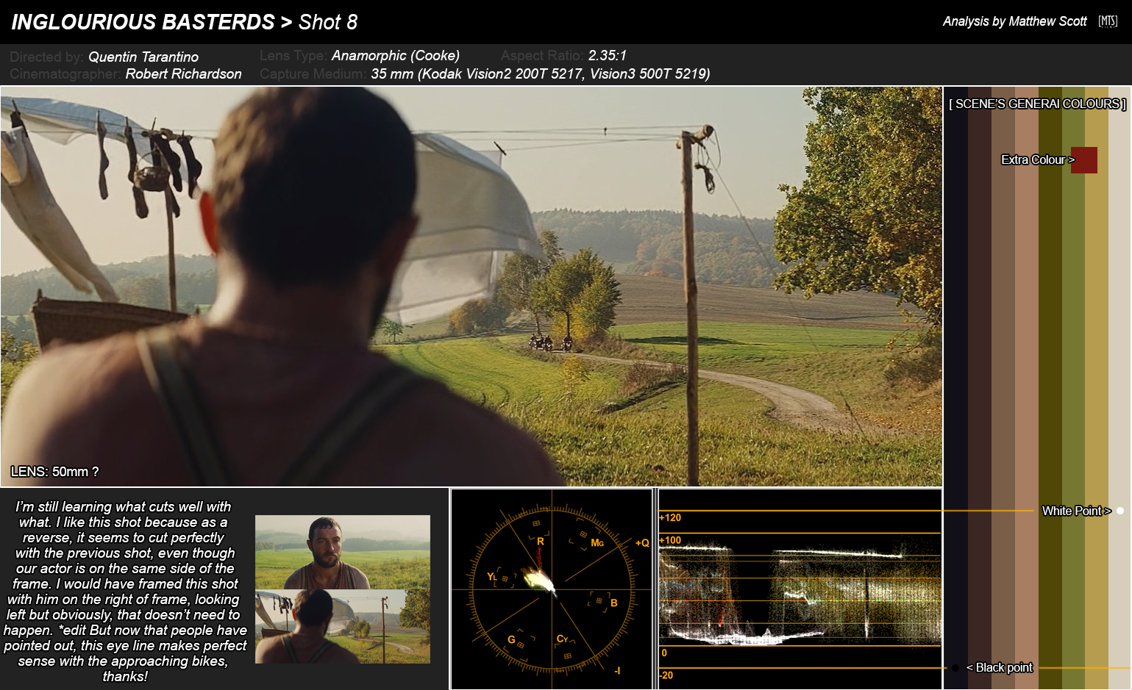
Task: Click the "+120" waveform scale label
Action: click(x=670, y=517)
